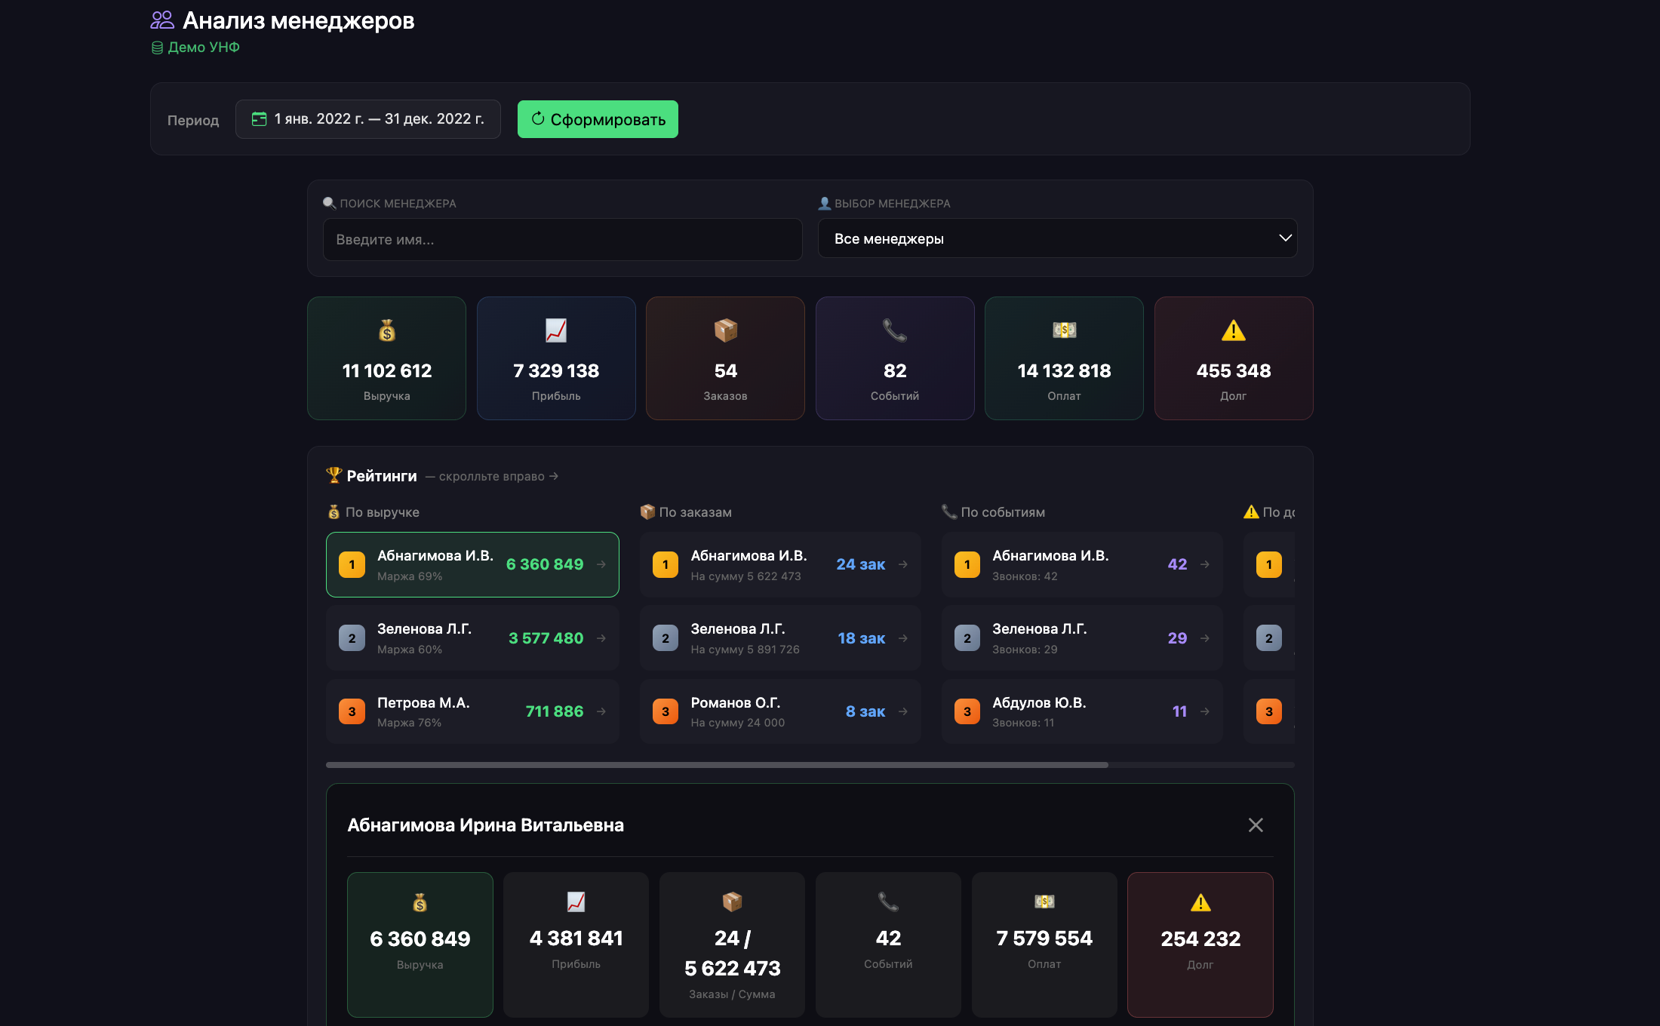Click the Долг warning summary card
1660x1026 pixels.
1234,358
